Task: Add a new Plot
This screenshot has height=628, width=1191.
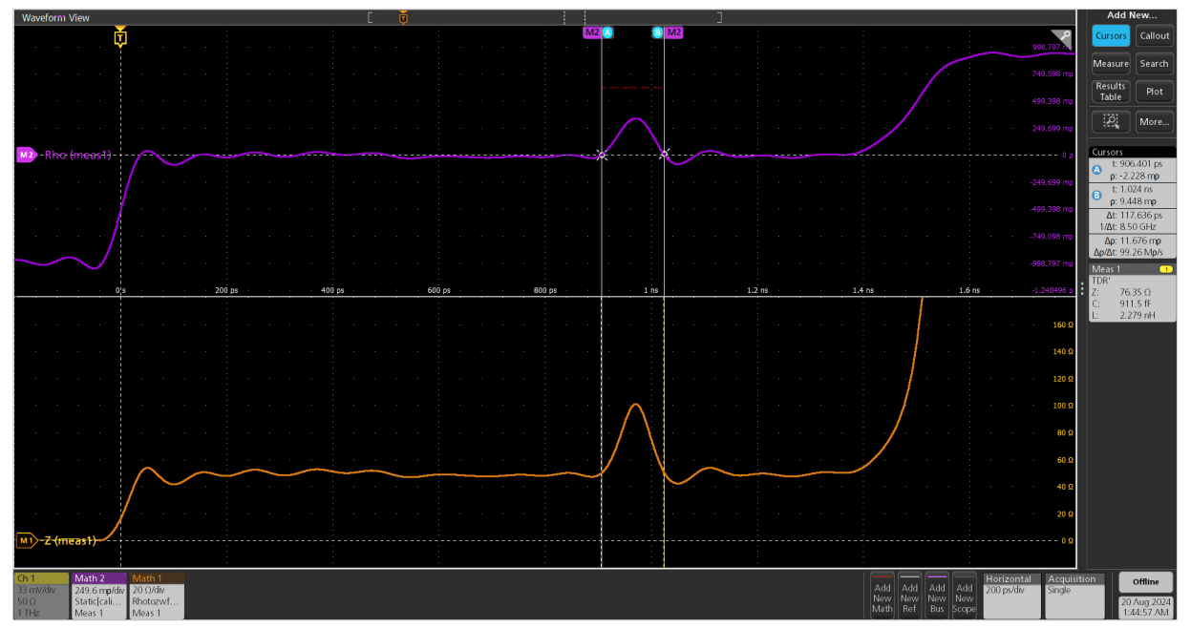Action: pos(1155,92)
